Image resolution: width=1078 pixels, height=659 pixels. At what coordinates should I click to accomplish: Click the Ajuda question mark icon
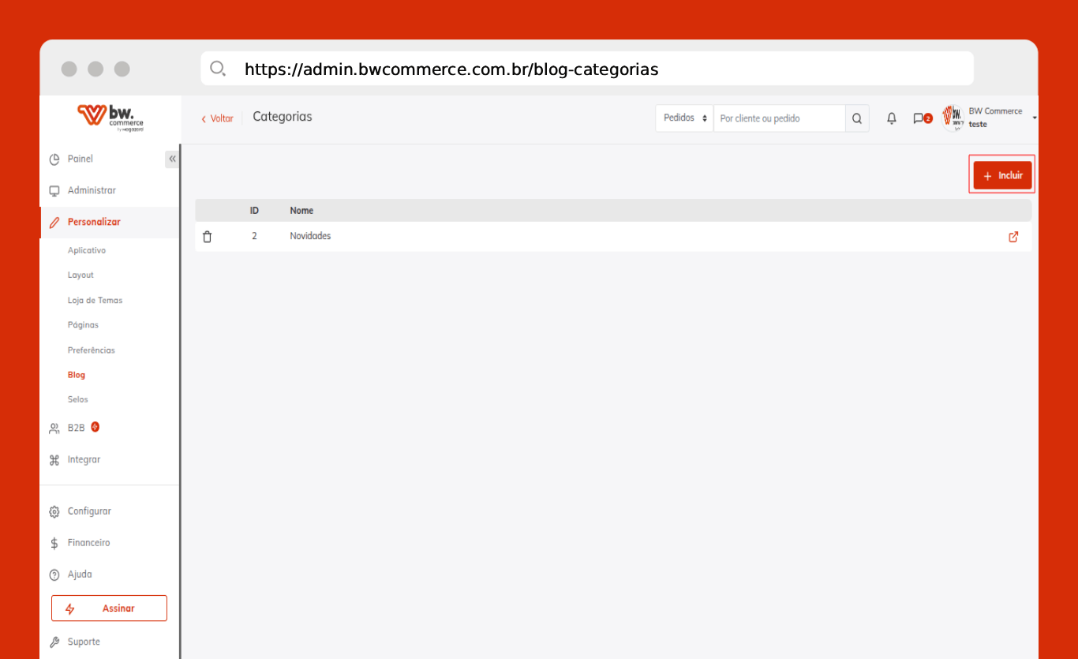pos(54,575)
